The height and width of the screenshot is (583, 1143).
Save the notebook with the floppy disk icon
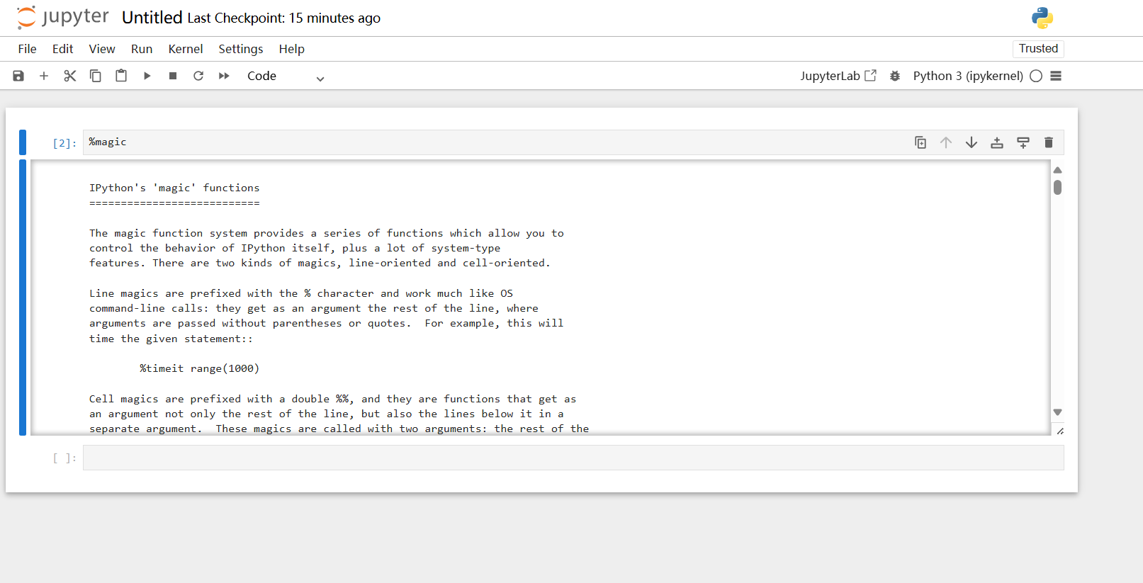pyautogui.click(x=18, y=76)
